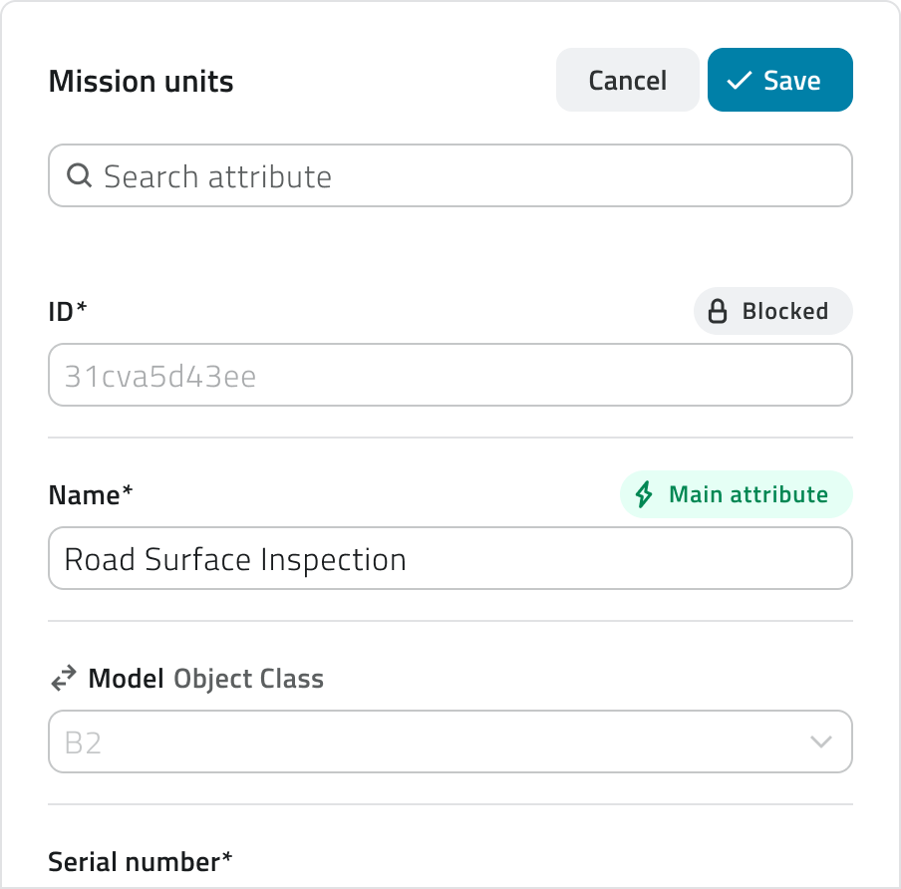
Task: Edit the Road Surface Inspection name field
Action: pyautogui.click(x=450, y=558)
